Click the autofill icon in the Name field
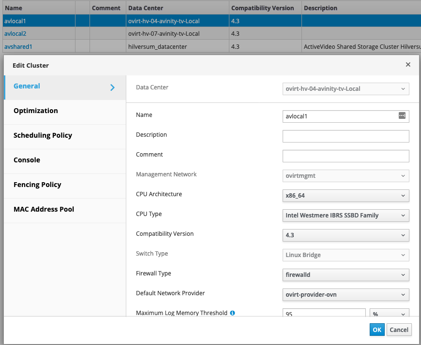The width and height of the screenshot is (421, 345). [402, 116]
